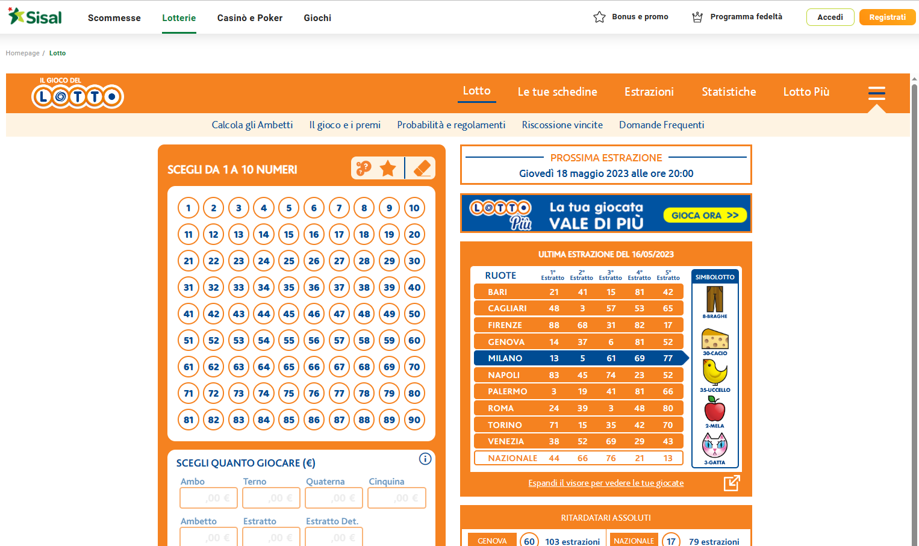Image resolution: width=919 pixels, height=546 pixels.
Task: Switch to the Le tue schedine tab
Action: tap(558, 92)
